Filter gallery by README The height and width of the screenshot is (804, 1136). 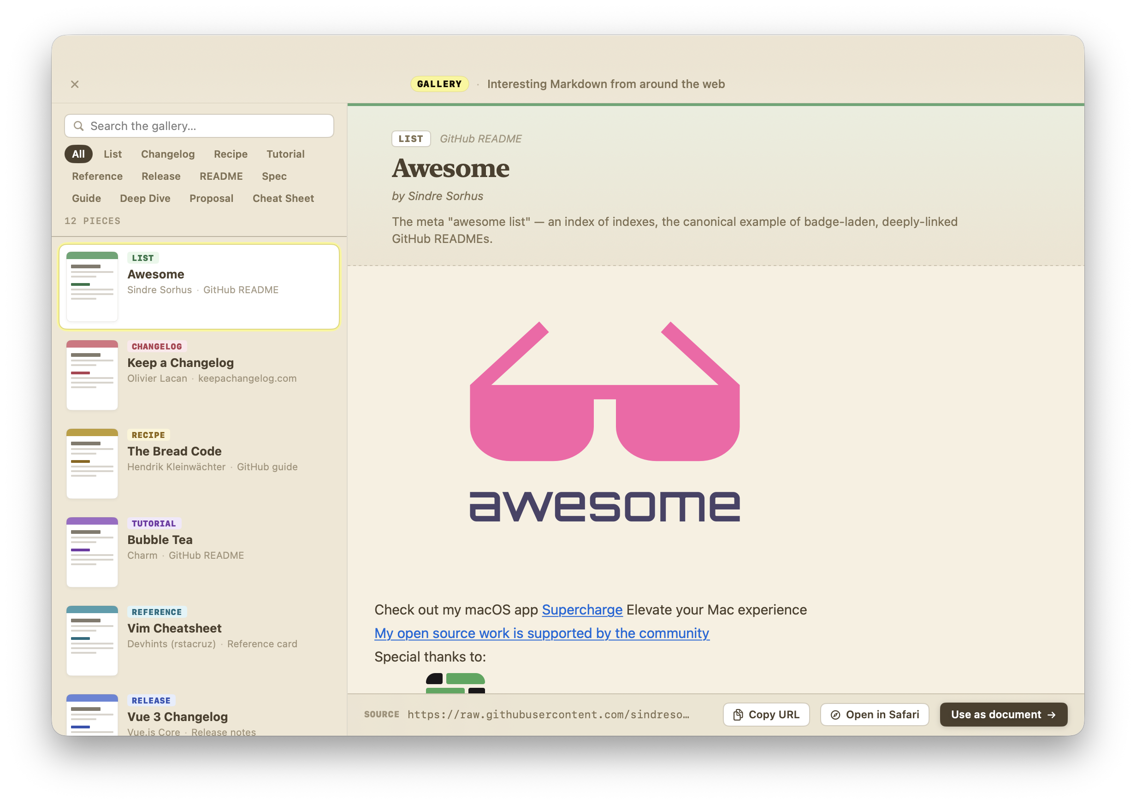point(221,176)
